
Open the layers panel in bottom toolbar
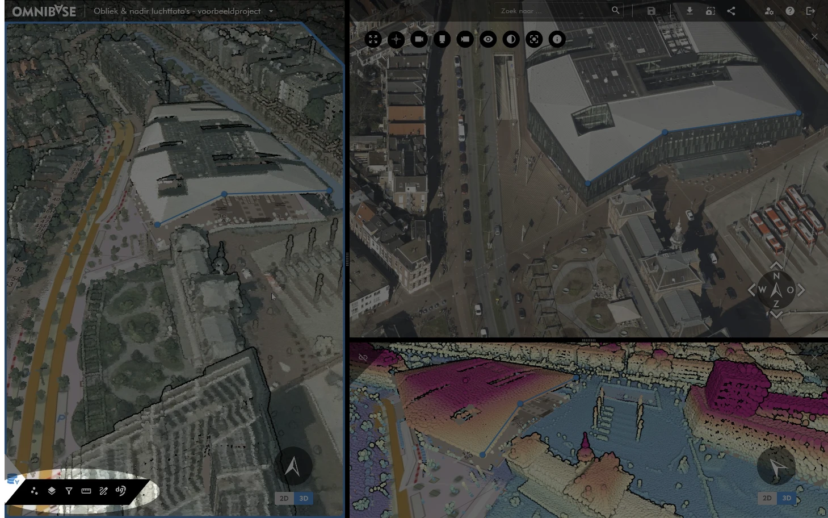[x=52, y=491]
